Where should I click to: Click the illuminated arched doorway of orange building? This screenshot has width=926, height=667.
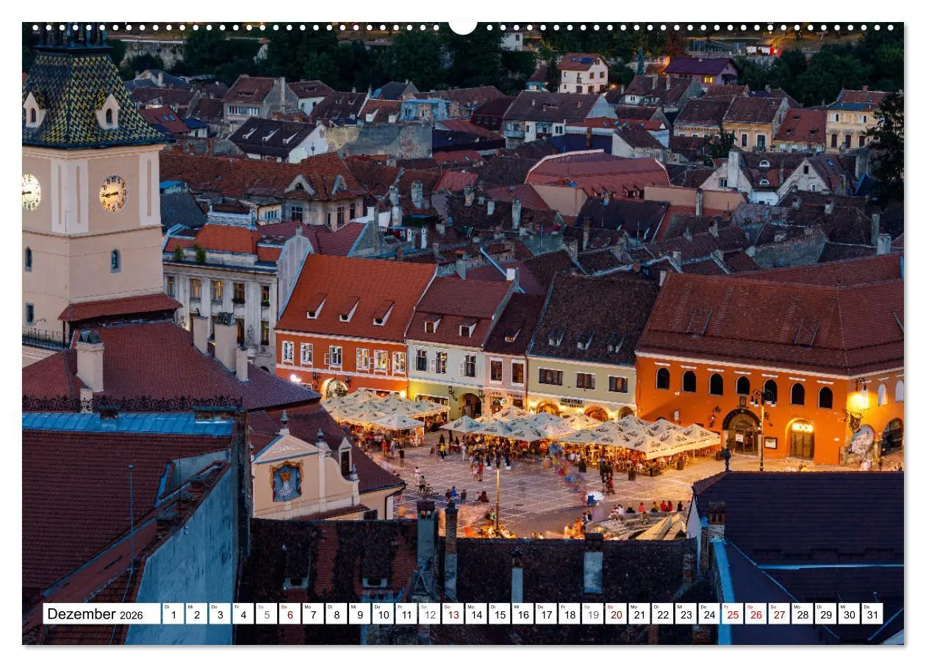click(801, 439)
